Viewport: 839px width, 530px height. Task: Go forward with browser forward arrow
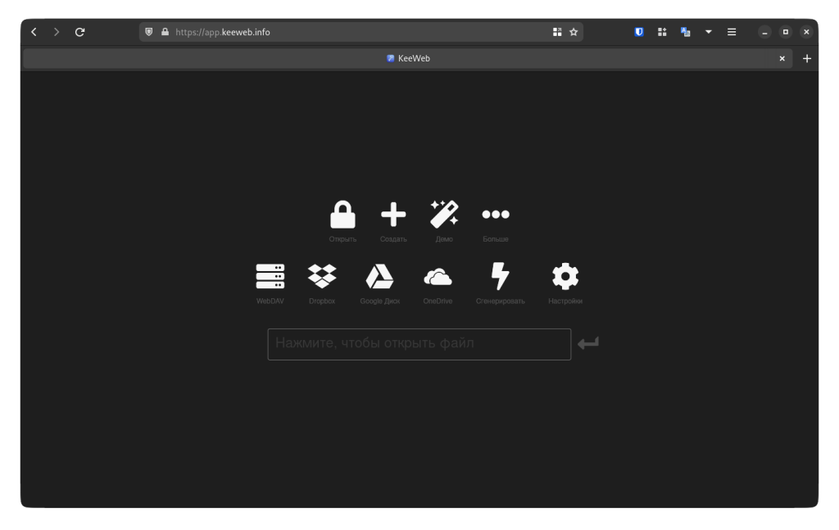click(57, 32)
